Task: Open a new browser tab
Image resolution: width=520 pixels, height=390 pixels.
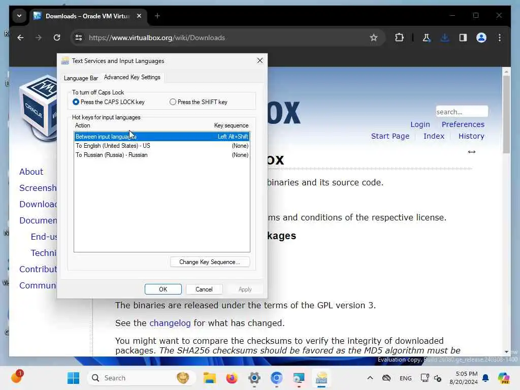Action: click(x=157, y=16)
